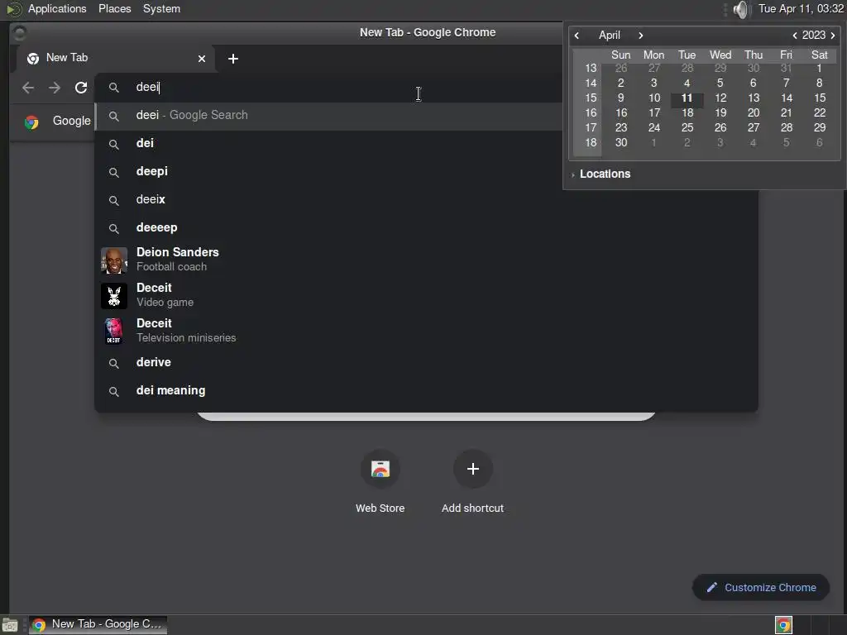Viewport: 847px width, 635px height.
Task: Click the MATE logo icon beside Applications
Action: point(14,9)
